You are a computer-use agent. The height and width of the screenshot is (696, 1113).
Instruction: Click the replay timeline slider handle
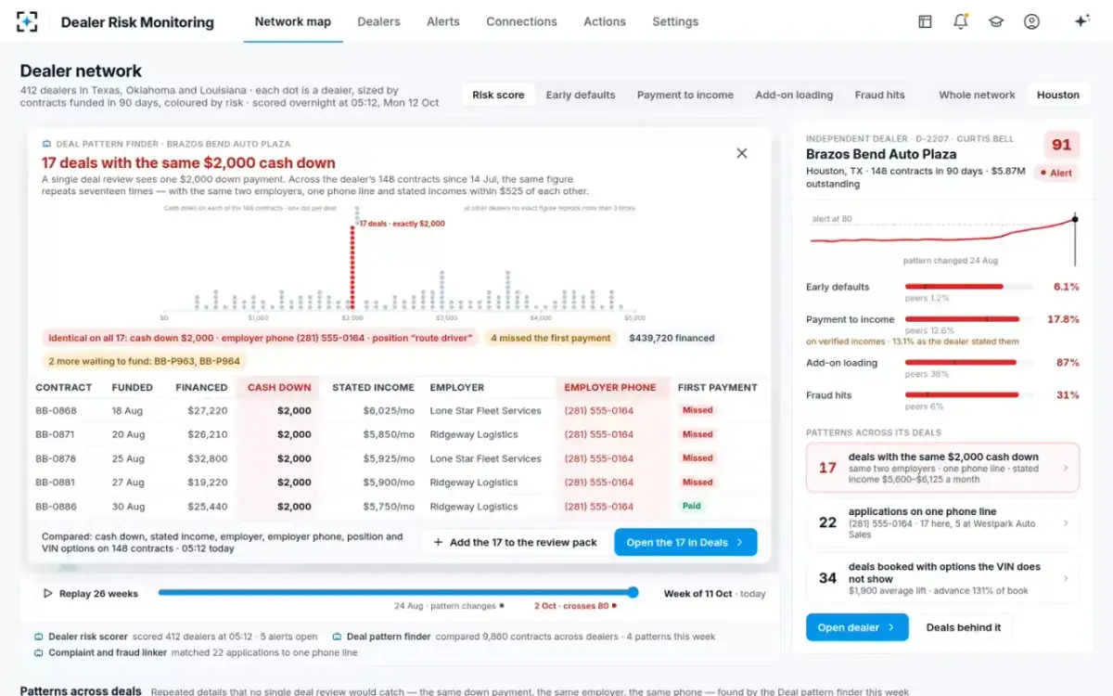[x=633, y=592]
